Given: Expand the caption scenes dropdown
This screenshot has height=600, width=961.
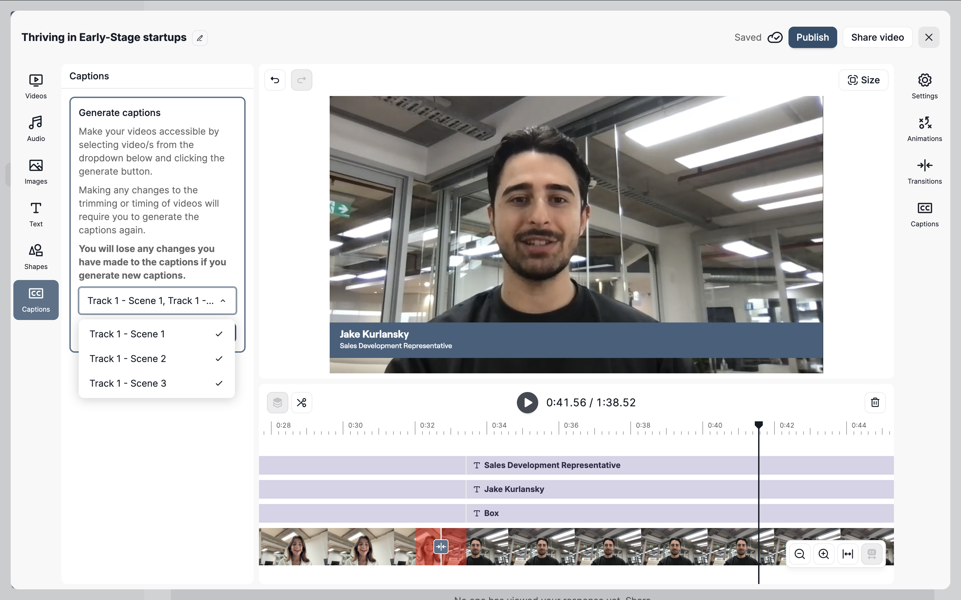Looking at the screenshot, I should tap(157, 301).
